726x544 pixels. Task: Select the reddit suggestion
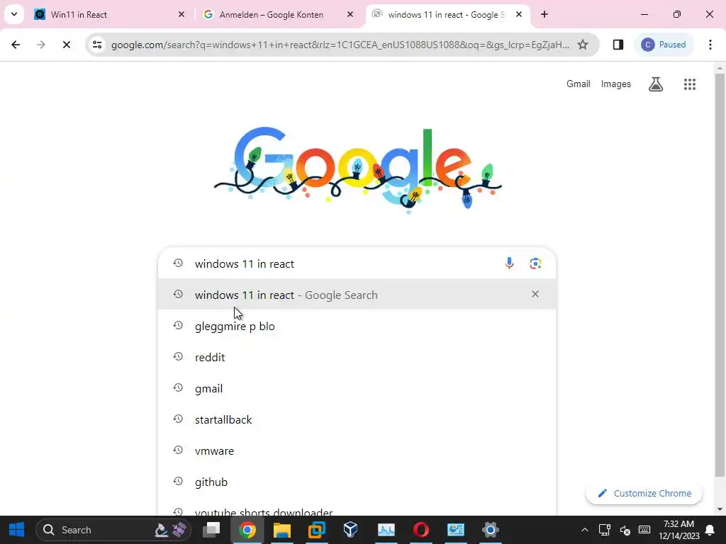coord(357,357)
